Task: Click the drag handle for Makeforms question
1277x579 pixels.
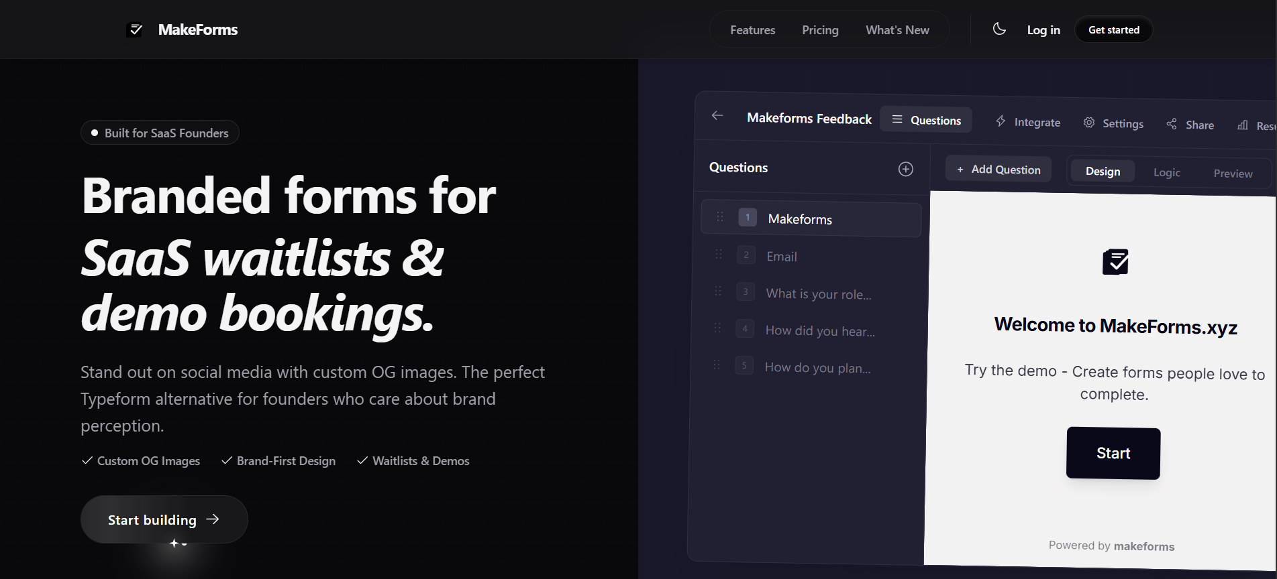Action: tap(720, 216)
